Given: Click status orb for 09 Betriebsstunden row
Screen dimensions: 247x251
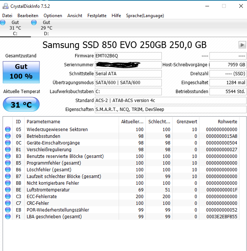Looking at the screenshot, I should [x=8, y=136].
